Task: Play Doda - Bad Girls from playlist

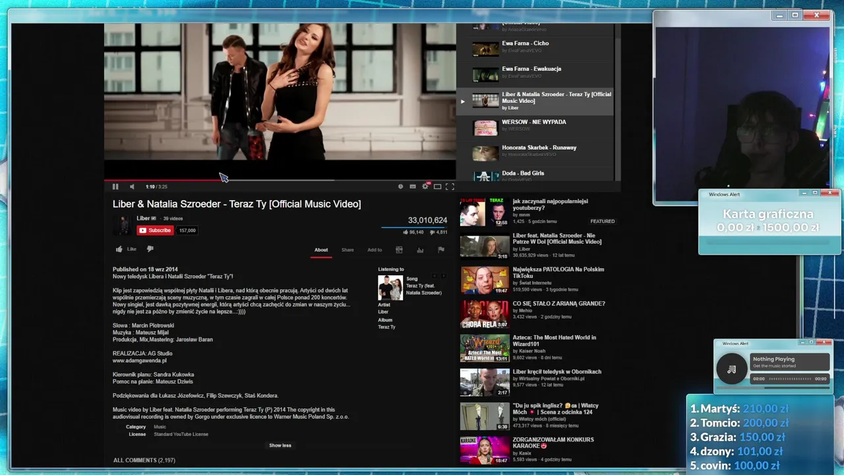Action: coord(523,173)
